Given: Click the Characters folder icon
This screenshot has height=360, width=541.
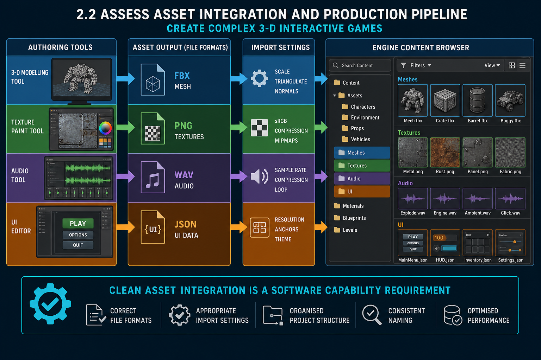Looking at the screenshot, I should coord(345,107).
